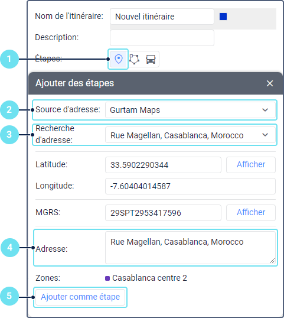Screen dimensions: 284x318
Task: Click the blue route color swatch
Action: [x=223, y=17]
